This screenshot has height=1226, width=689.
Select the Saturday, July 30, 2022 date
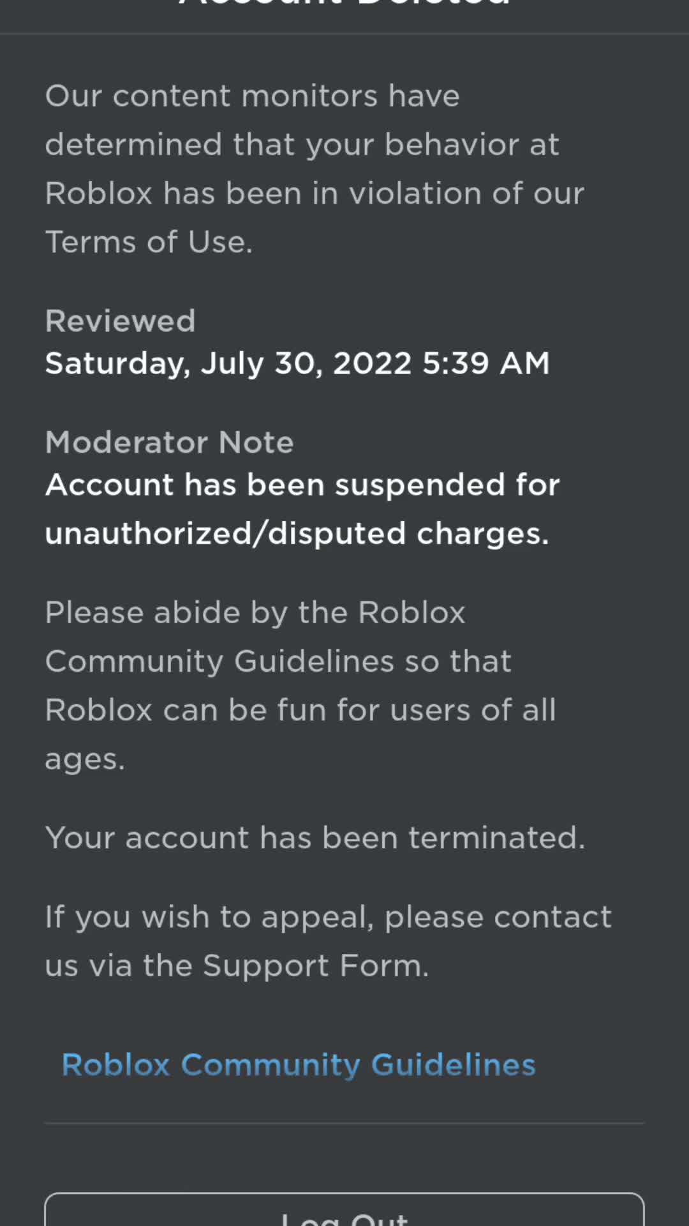point(228,363)
